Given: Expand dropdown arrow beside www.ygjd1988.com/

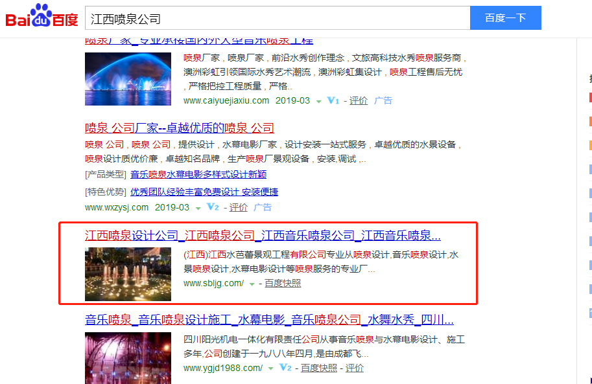Looking at the screenshot, I should (x=270, y=368).
